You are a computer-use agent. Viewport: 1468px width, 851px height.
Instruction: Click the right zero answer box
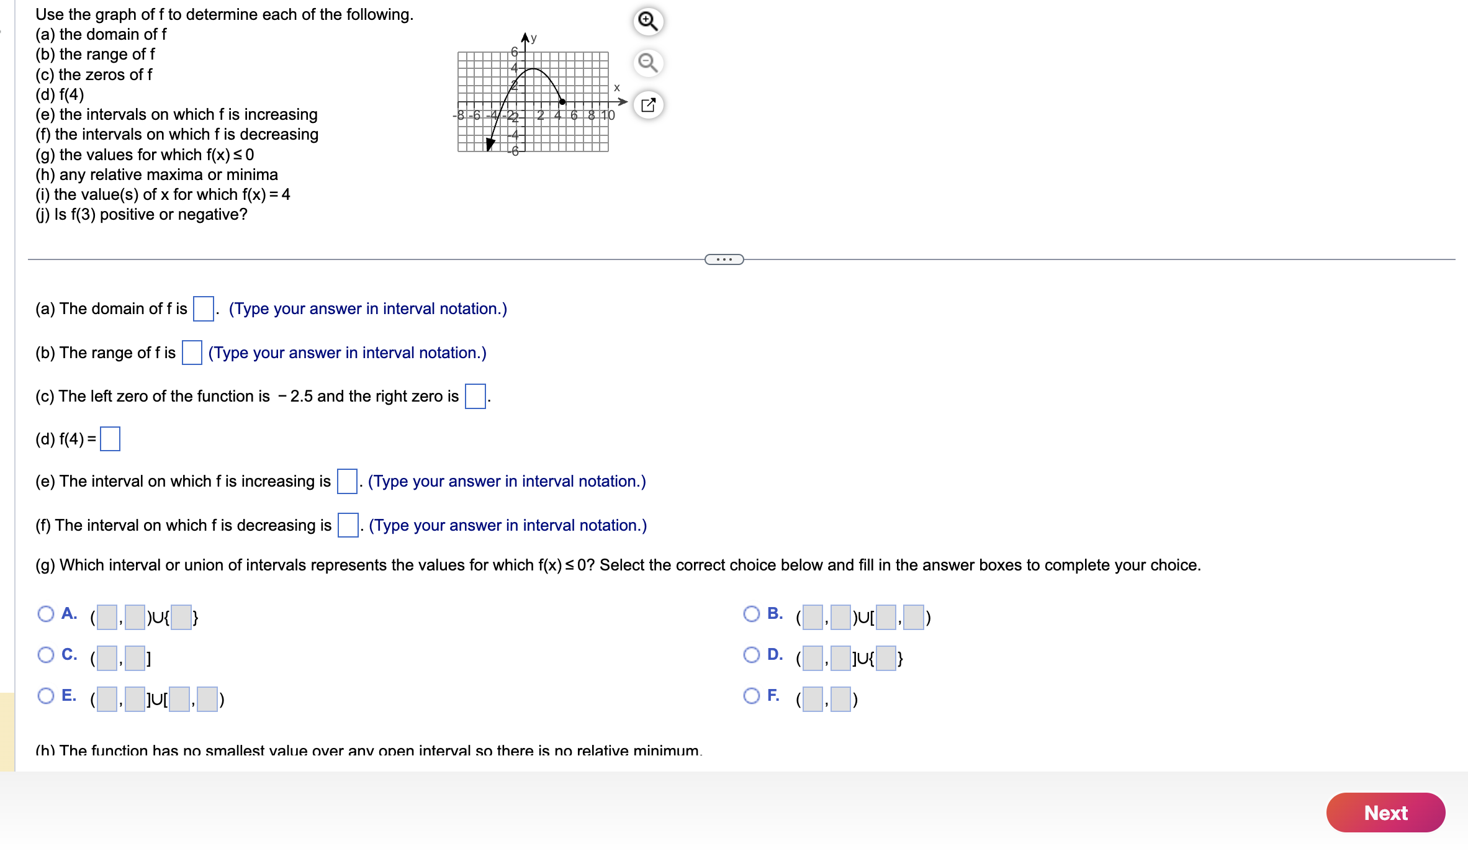[x=475, y=395]
